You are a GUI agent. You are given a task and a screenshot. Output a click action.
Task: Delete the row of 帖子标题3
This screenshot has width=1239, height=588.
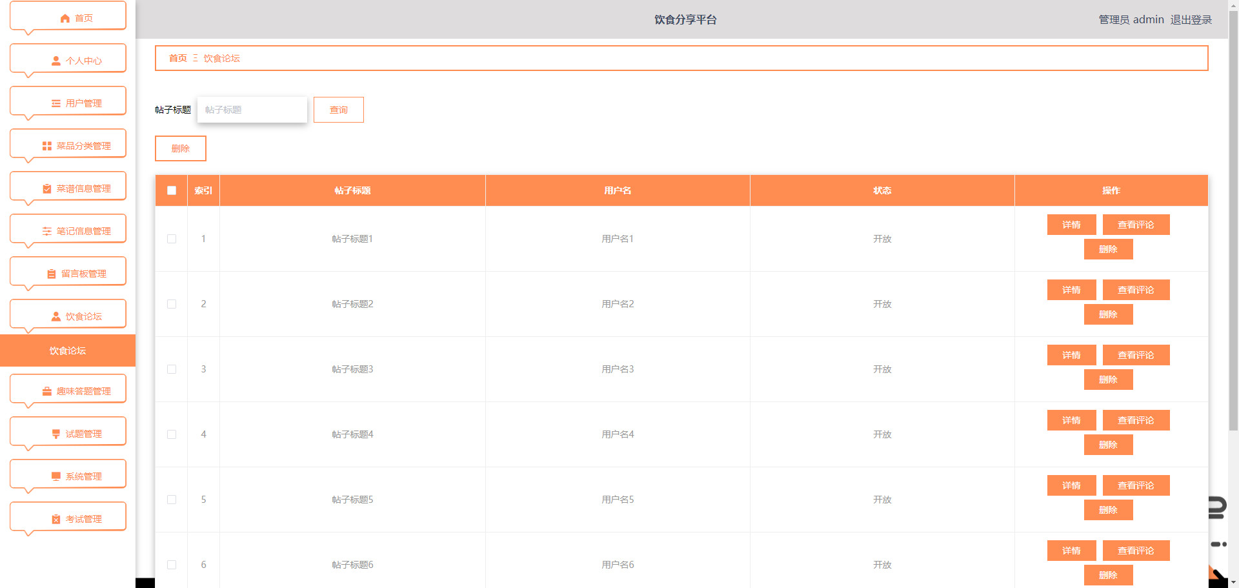pyautogui.click(x=1109, y=380)
